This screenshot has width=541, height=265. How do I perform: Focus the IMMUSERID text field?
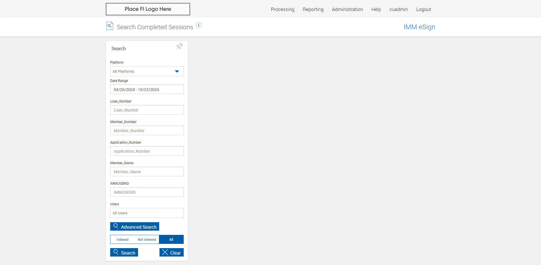[x=147, y=192]
